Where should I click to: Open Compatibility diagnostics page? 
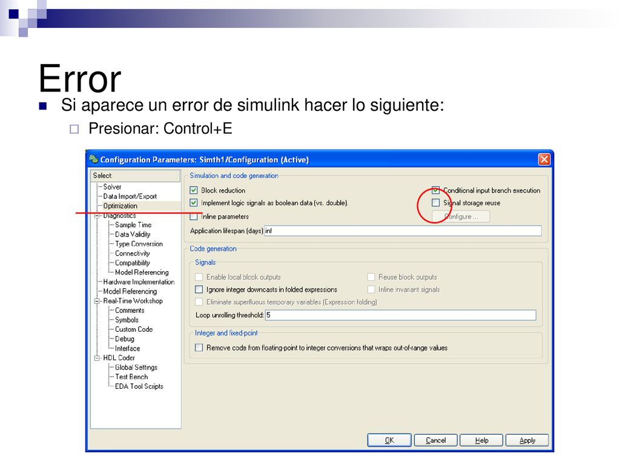coord(133,263)
